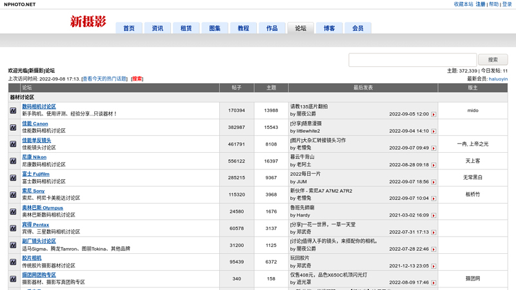
Task: Click last post title 暮云牛背山
Action: tap(302, 157)
